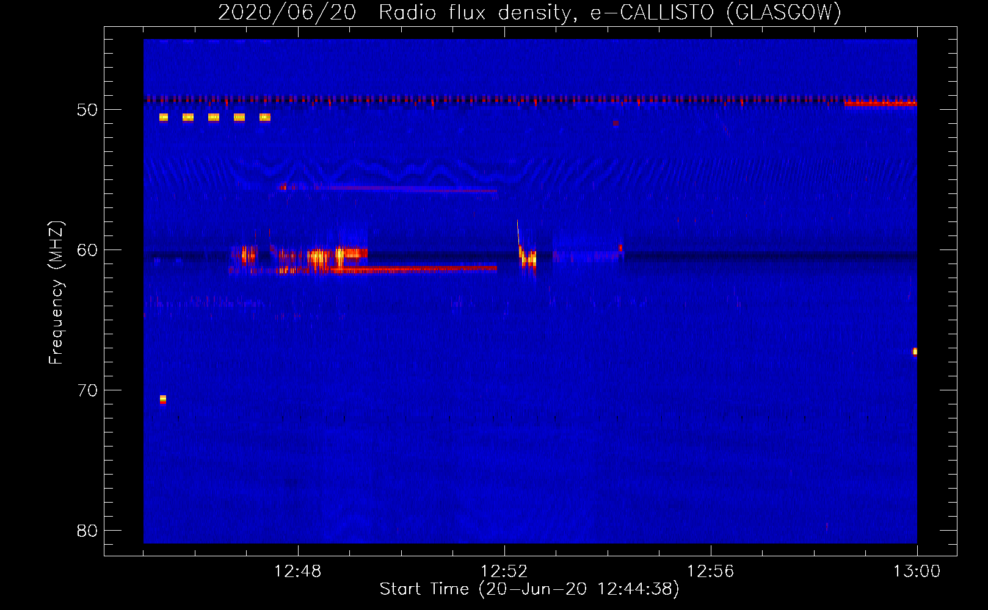The width and height of the screenshot is (988, 610).
Task: Click the 'Start Time (20-Jun-20 12:44:38)' label
Action: pos(529,589)
